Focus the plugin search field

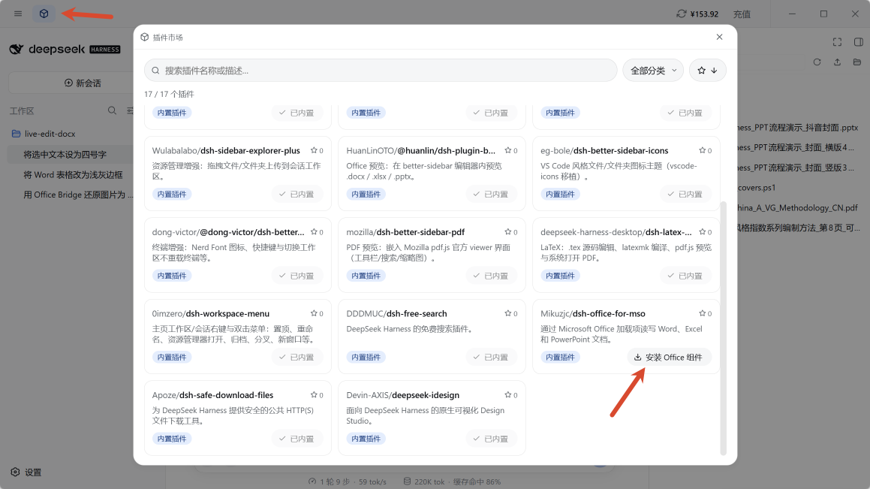381,71
